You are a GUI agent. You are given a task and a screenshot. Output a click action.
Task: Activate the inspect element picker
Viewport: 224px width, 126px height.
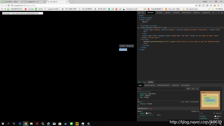[x=139, y=12]
